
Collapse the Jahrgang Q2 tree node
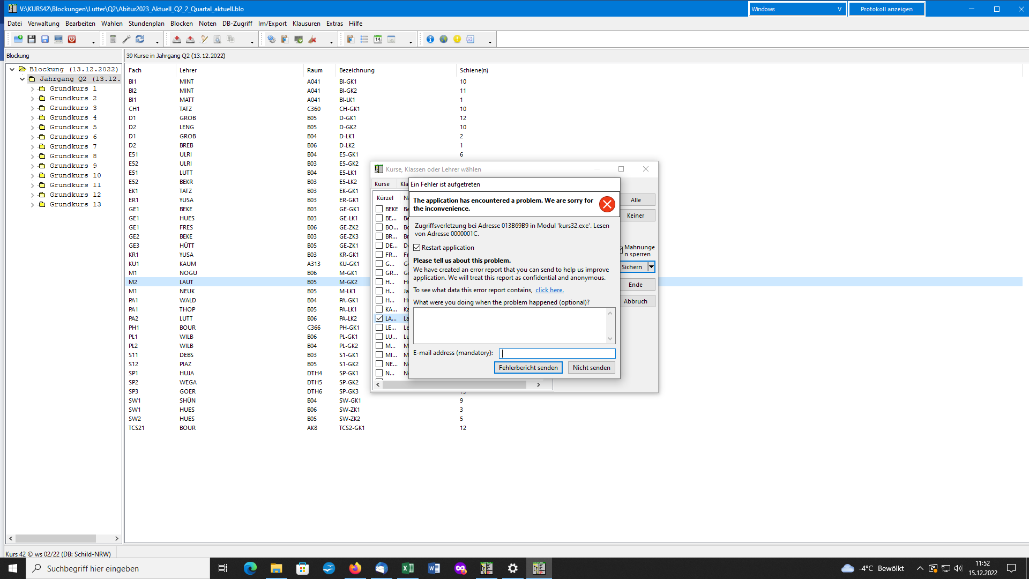22,79
